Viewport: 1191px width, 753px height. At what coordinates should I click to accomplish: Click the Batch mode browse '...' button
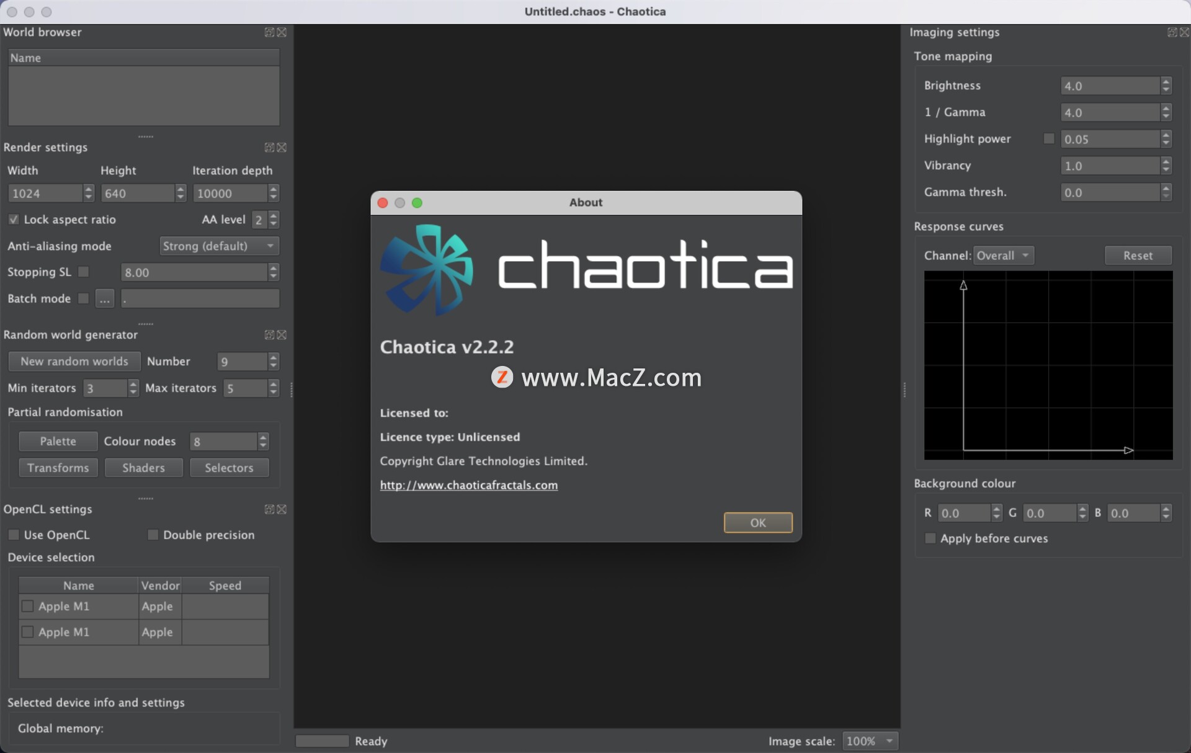pyautogui.click(x=105, y=299)
